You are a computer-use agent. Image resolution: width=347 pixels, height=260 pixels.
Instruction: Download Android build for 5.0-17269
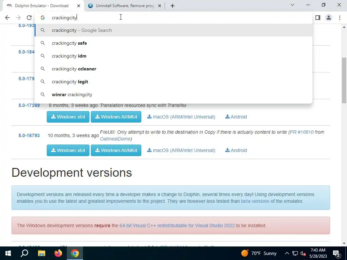(236, 117)
